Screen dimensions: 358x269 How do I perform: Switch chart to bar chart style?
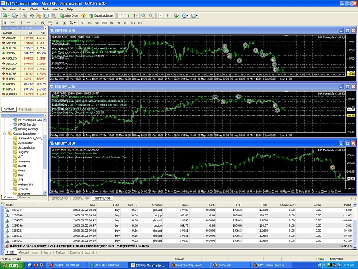[x=121, y=15]
